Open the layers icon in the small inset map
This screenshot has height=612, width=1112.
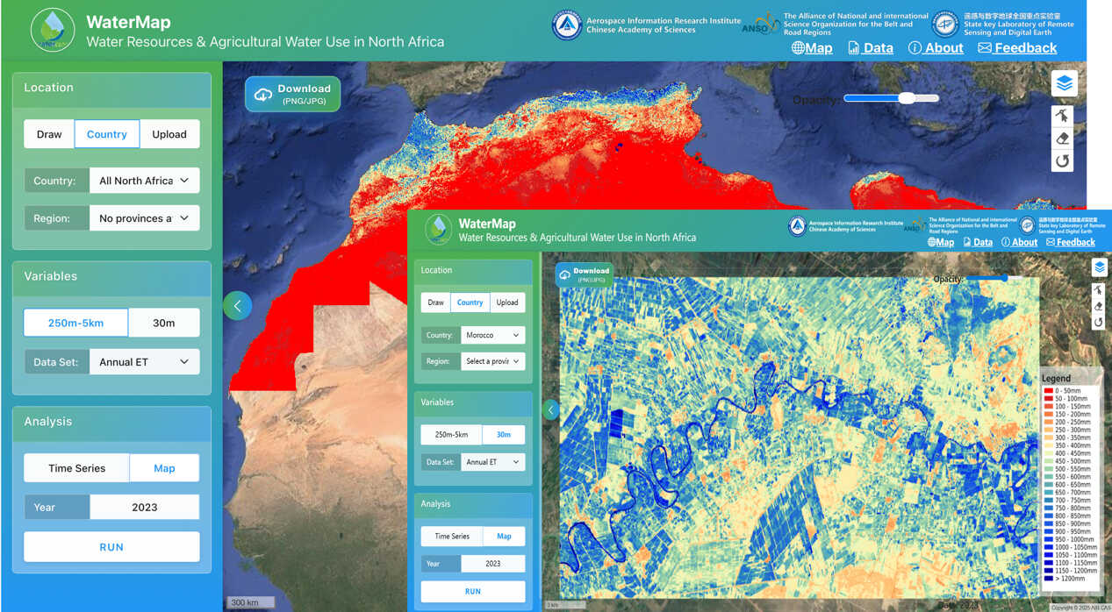1099,267
